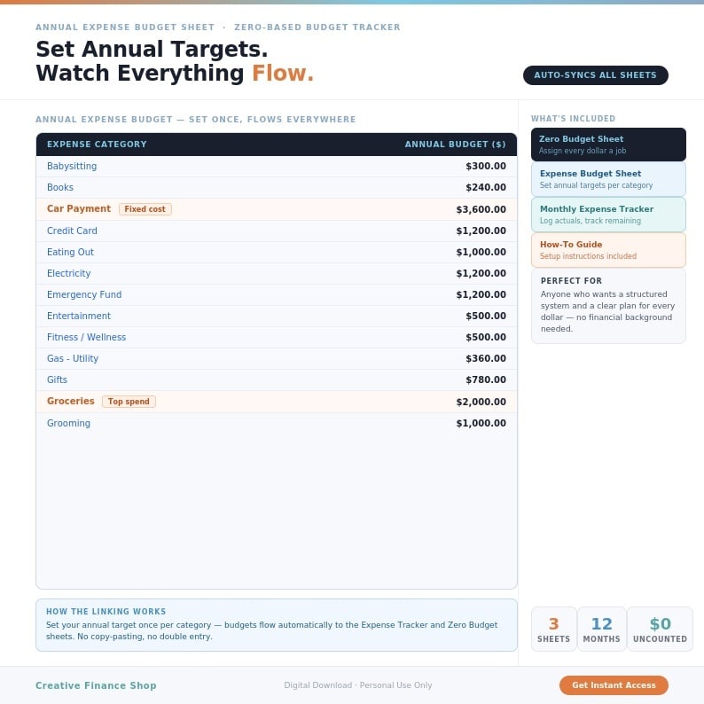Image resolution: width=704 pixels, height=704 pixels.
Task: Open the Expense Budget Sheet card
Action: click(608, 179)
